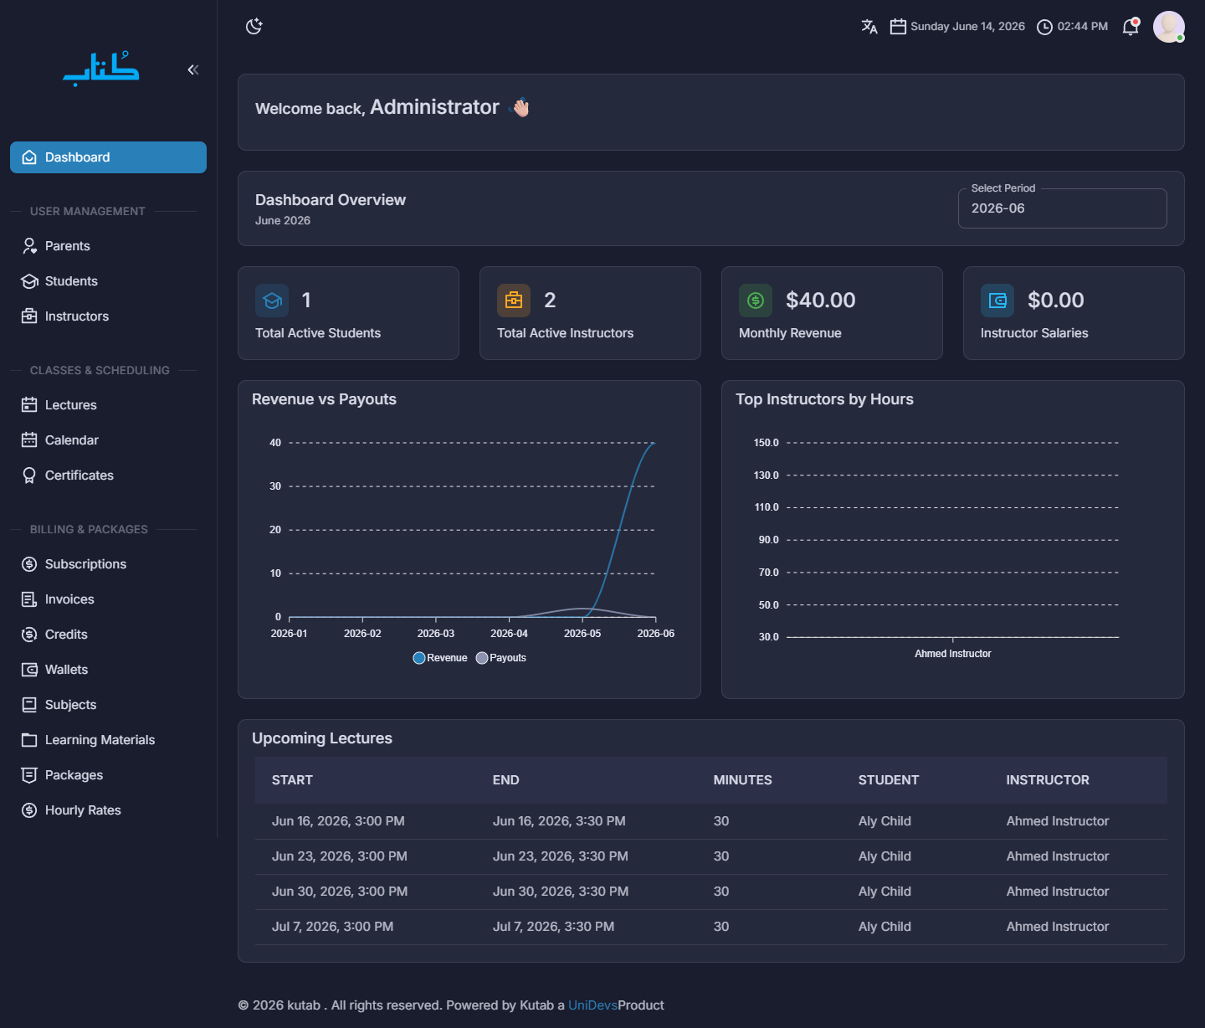
Task: Click Ahmed Instructor in the Jul 7 row
Action: (1058, 927)
